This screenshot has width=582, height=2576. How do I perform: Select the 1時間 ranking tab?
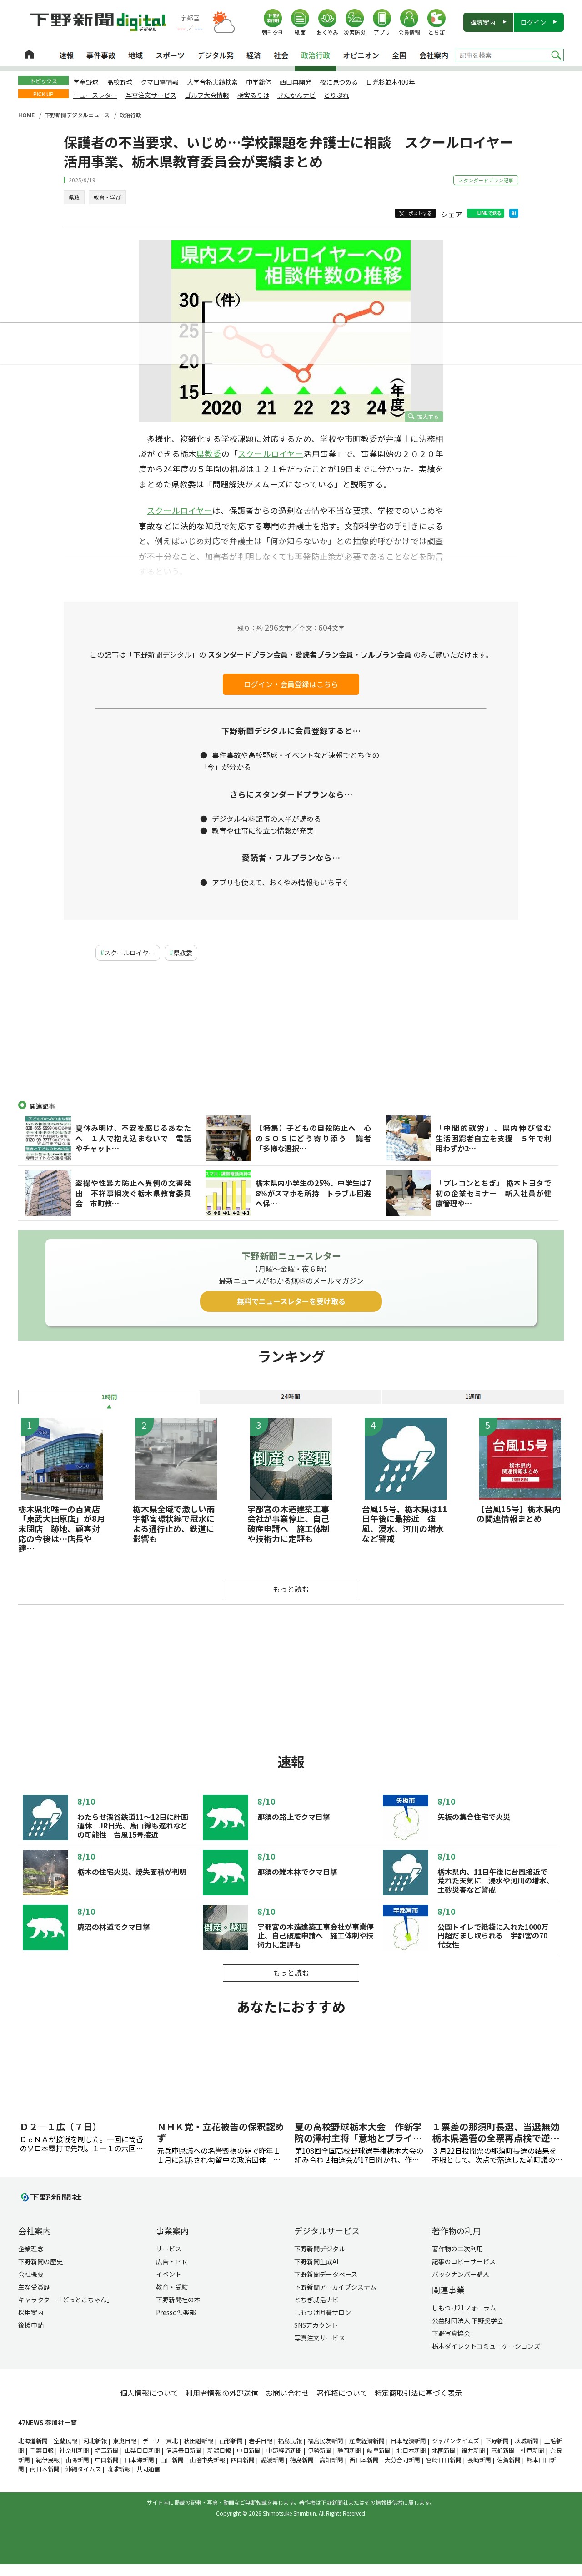pos(109,1396)
